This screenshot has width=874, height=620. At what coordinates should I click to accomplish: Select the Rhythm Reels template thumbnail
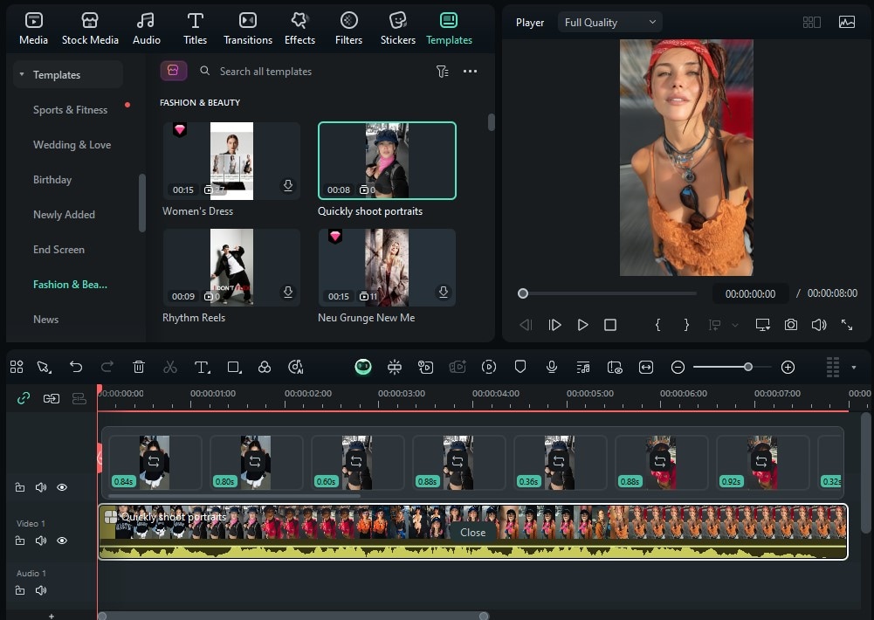point(231,267)
